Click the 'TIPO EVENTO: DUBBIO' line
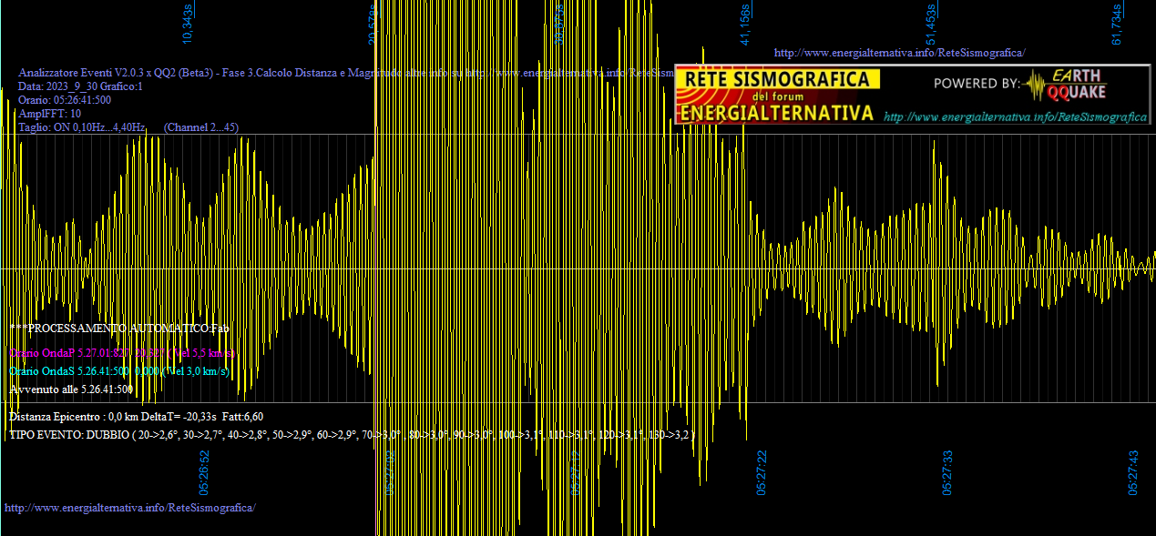1156x536 pixels. pyautogui.click(x=353, y=435)
